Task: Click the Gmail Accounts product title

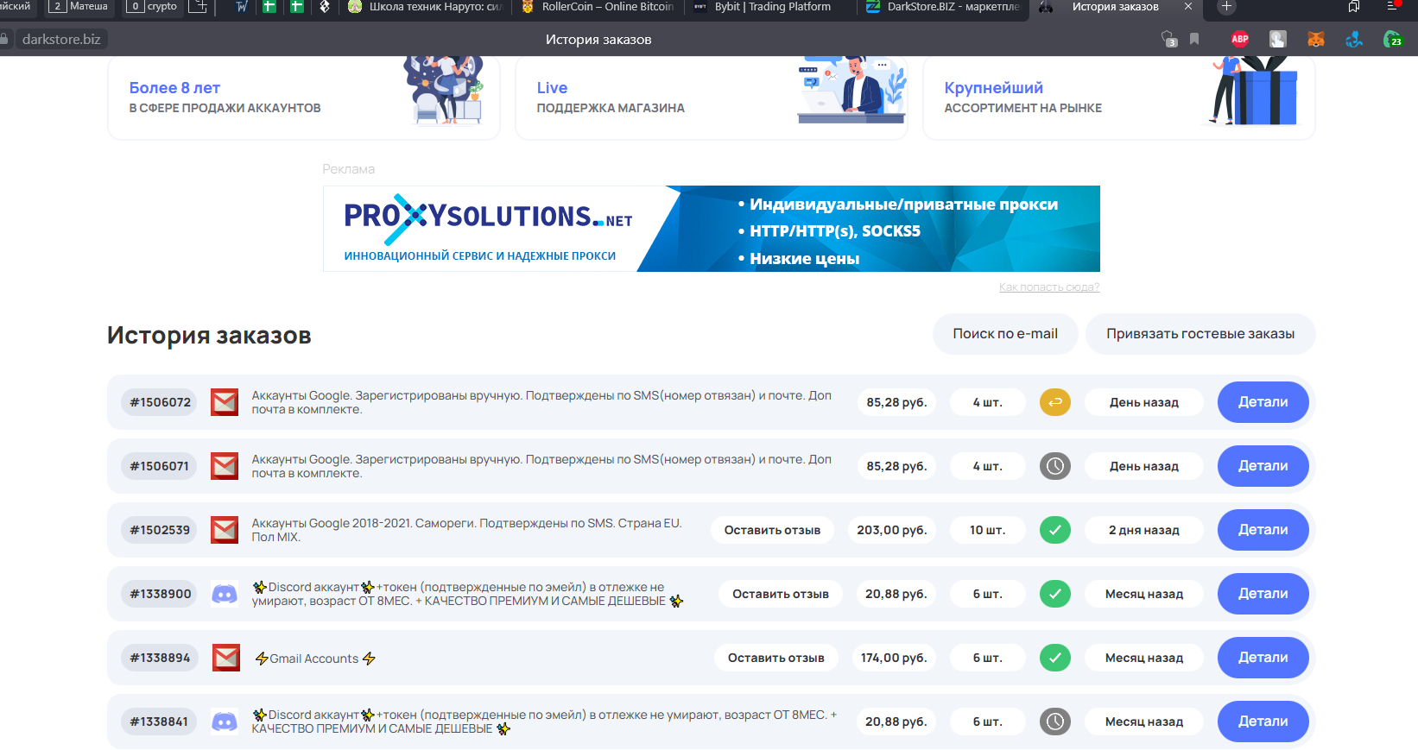Action: tap(315, 659)
